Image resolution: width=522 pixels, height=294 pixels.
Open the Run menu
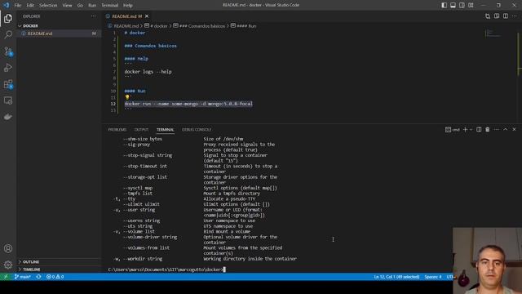92,6
